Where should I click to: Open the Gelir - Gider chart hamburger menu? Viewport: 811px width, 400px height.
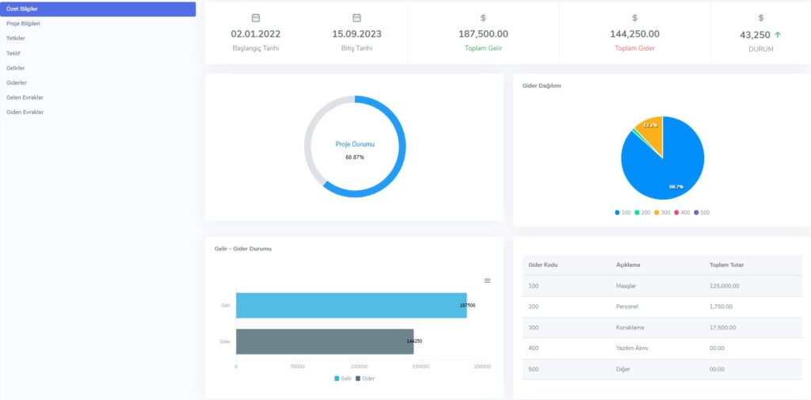(487, 280)
